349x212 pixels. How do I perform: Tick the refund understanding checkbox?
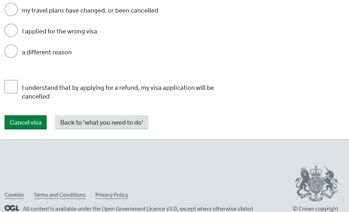[x=11, y=87]
